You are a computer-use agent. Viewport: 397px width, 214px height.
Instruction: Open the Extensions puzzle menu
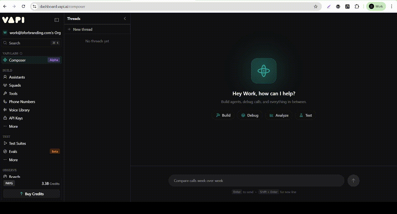(x=357, y=6)
